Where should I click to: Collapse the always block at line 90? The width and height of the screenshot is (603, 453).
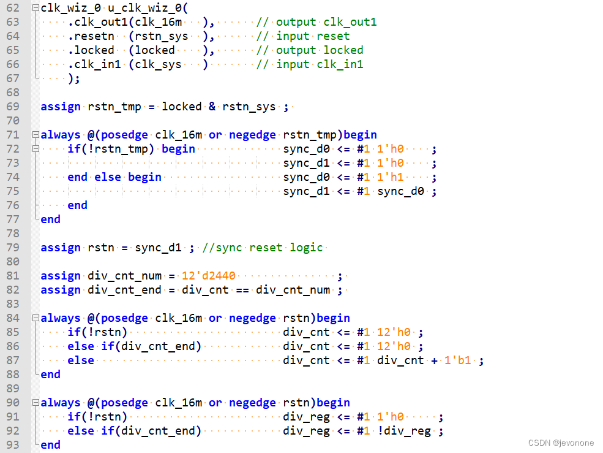[35, 402]
